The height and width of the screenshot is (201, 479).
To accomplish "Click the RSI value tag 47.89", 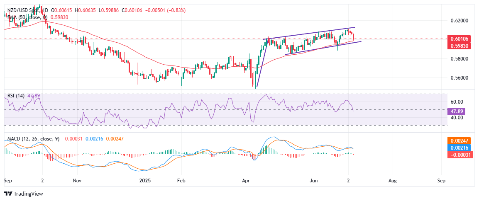I will (x=458, y=111).
